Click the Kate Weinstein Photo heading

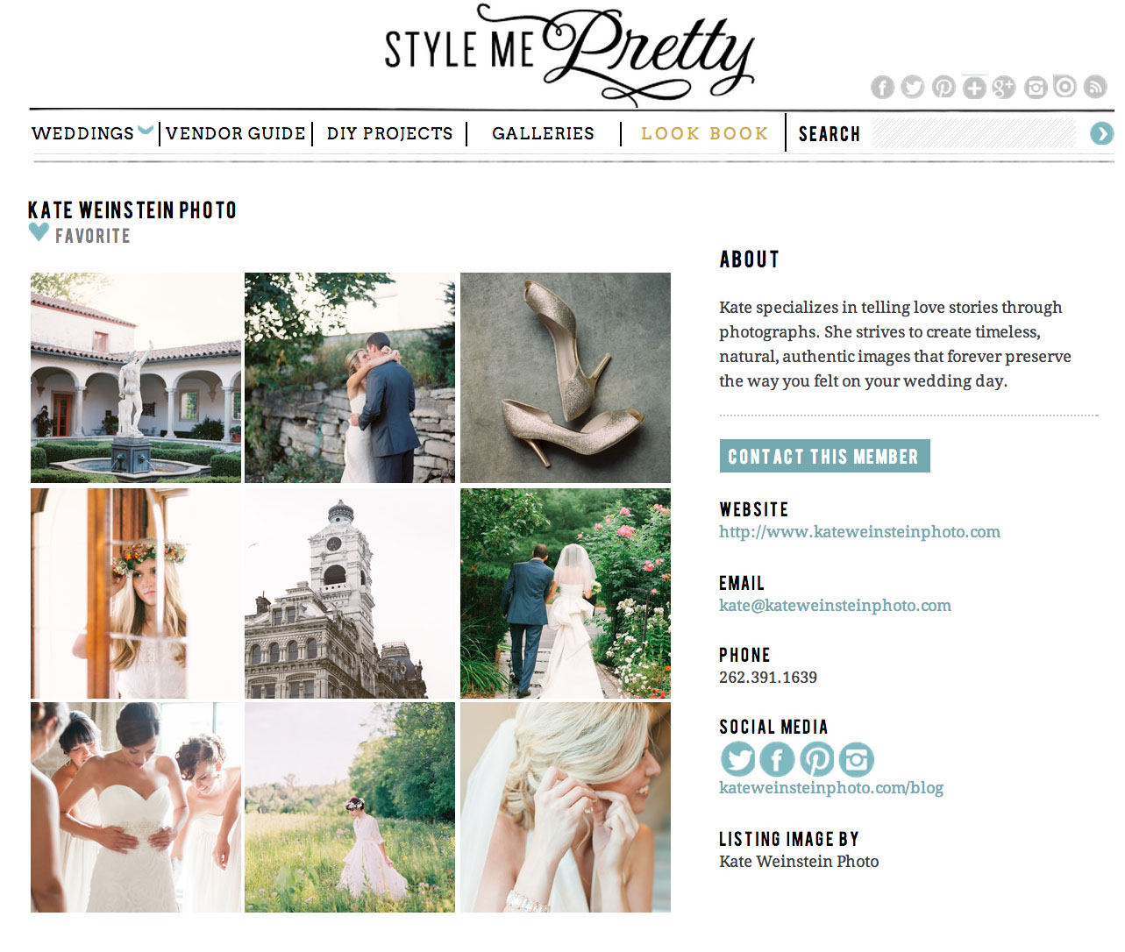(x=132, y=210)
